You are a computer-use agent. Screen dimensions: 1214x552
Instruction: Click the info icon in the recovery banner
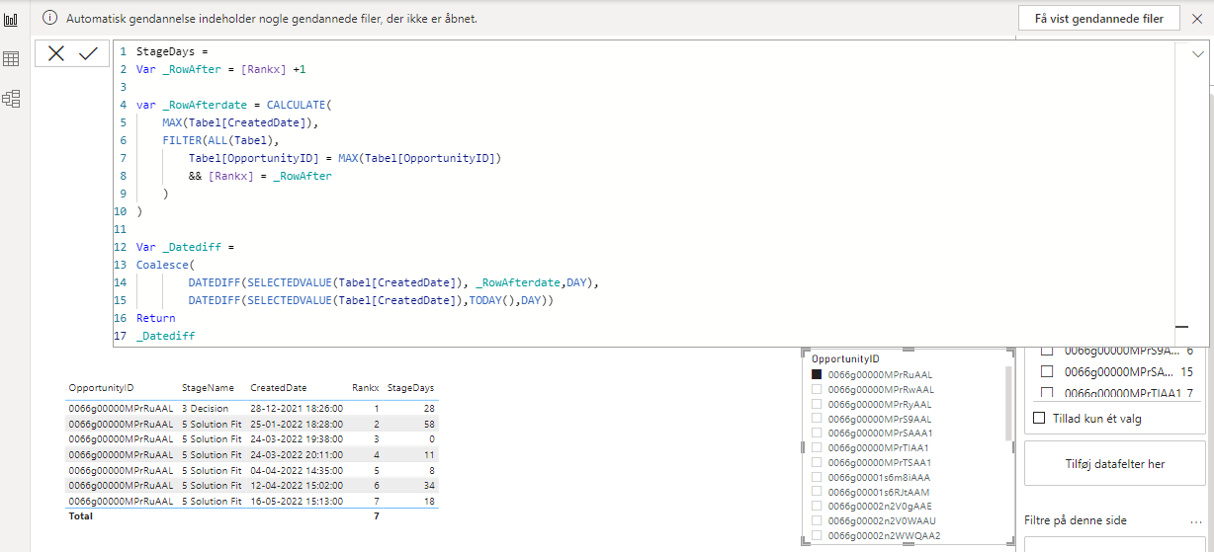[x=49, y=19]
